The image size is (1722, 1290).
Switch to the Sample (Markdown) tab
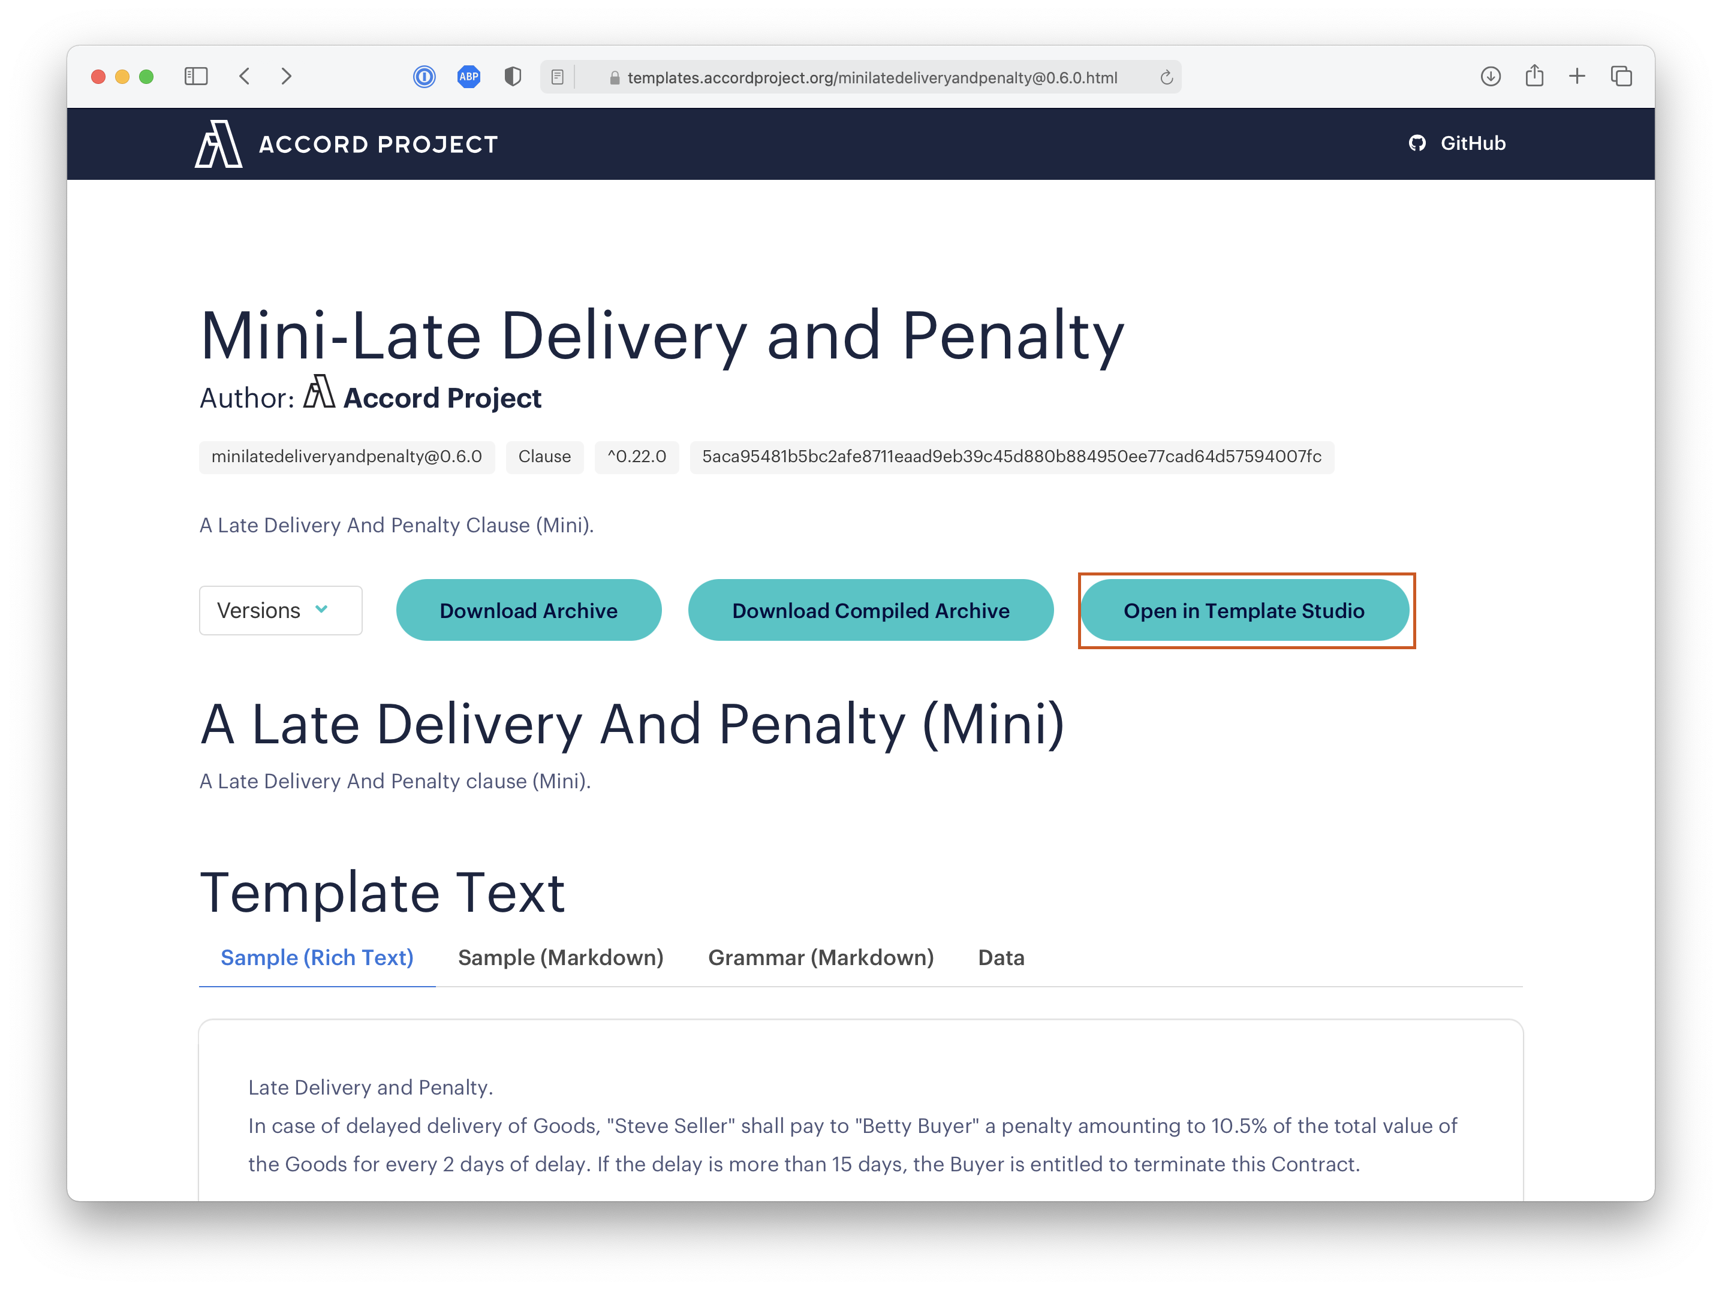click(x=561, y=957)
